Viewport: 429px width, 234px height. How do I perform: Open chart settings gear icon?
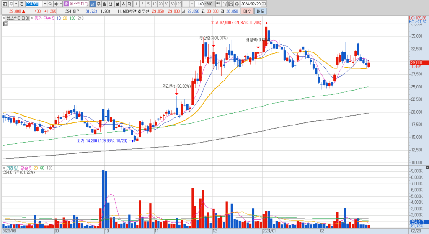237,4
